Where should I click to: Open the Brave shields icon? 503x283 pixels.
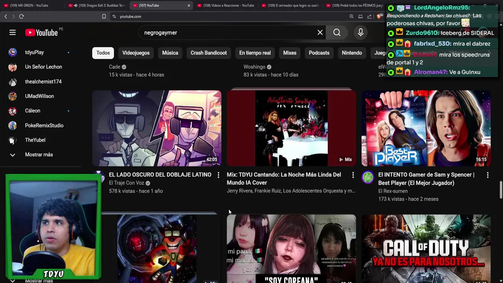[x=379, y=17]
